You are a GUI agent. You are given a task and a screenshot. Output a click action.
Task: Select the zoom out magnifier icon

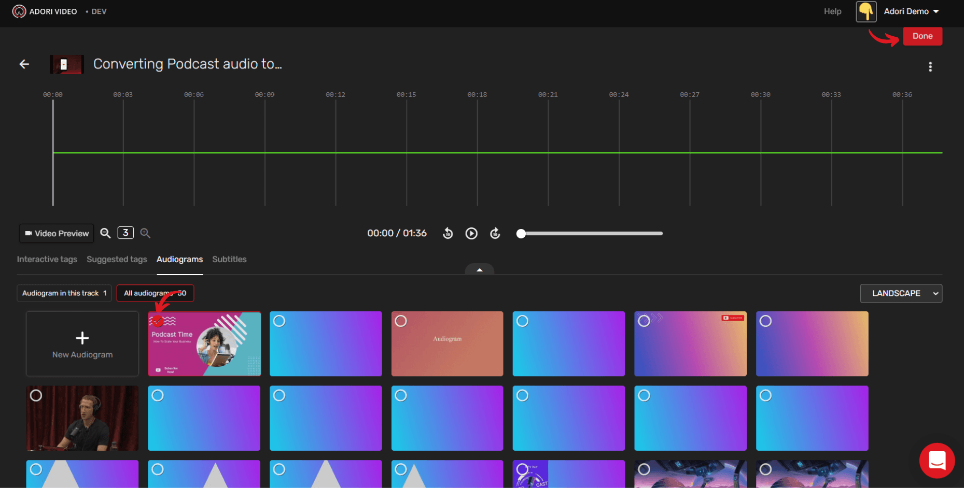point(105,233)
